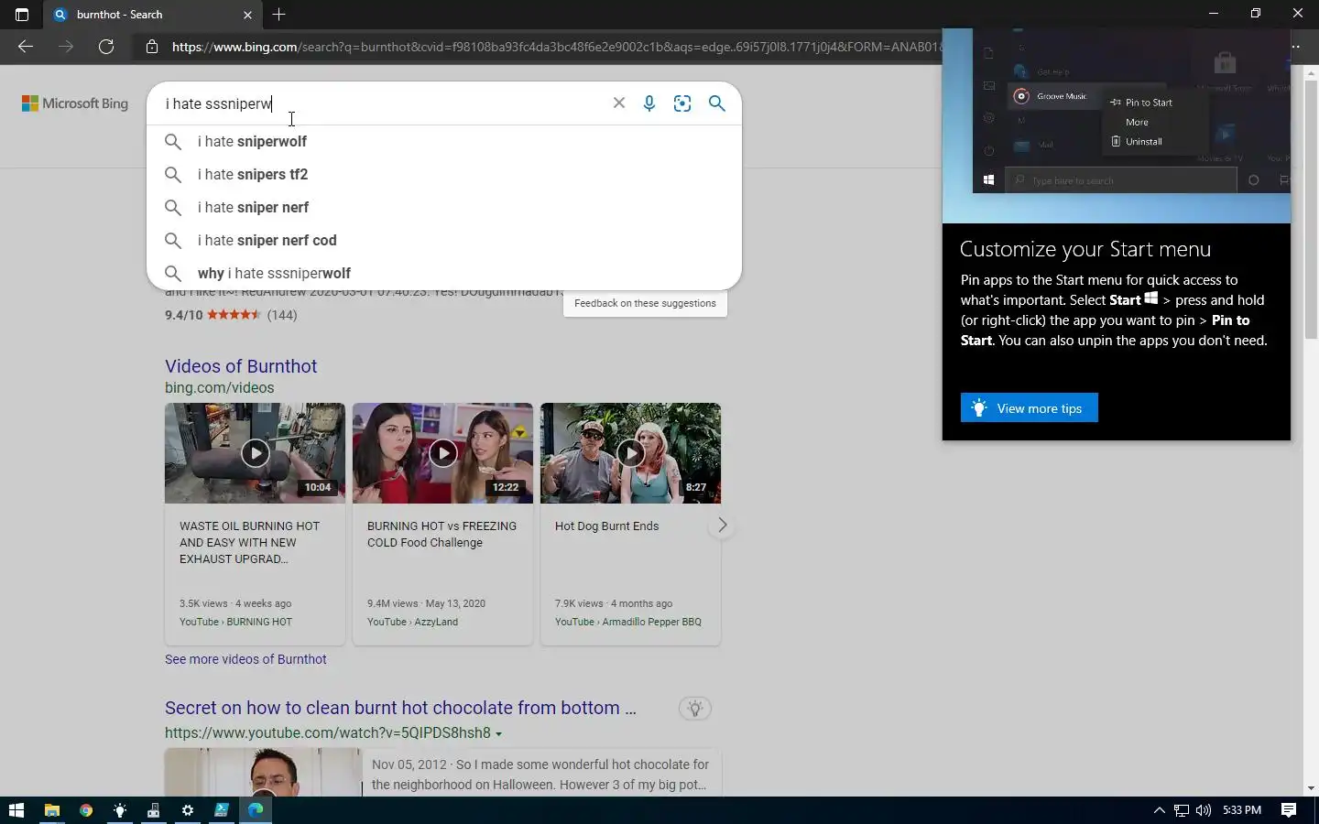Screen dimensions: 1319x824
Task: Click the 9.4/10 rating text
Action: [184, 315]
